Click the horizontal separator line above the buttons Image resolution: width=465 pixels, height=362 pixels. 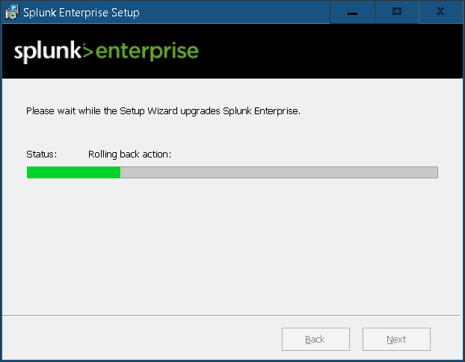click(231, 316)
